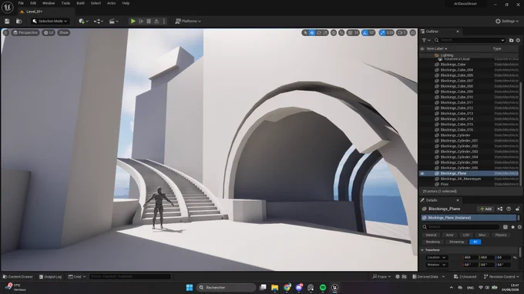Screen dimensions: 524x294
Task: Open the File menu
Action: pos(21,3)
